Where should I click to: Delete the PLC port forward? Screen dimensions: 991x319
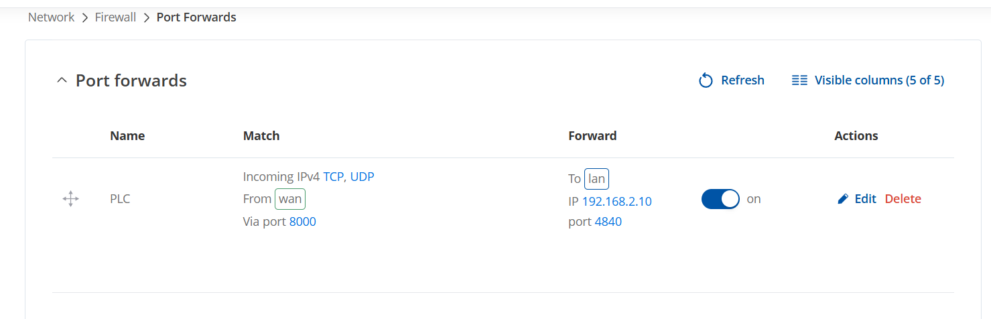(x=903, y=199)
